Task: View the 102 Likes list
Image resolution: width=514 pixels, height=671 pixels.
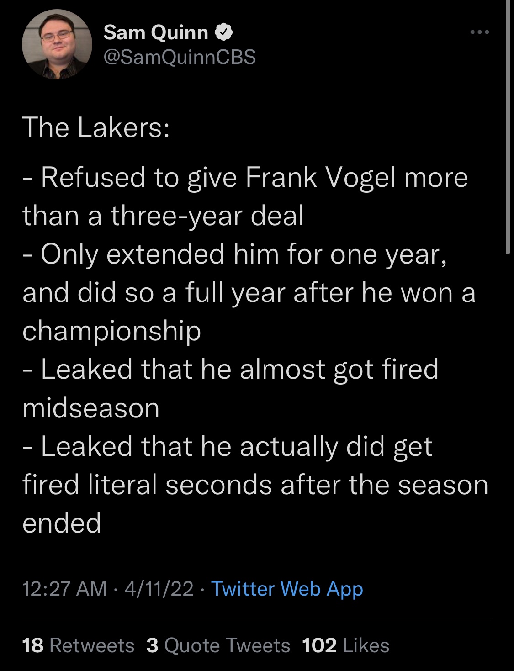Action: tap(345, 645)
